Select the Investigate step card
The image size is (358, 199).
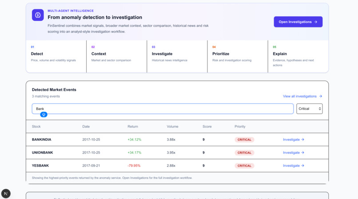pos(177,56)
